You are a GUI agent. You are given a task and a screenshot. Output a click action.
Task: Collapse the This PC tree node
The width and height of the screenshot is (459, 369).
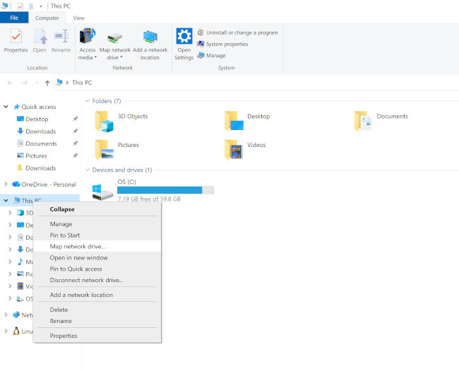click(x=6, y=201)
